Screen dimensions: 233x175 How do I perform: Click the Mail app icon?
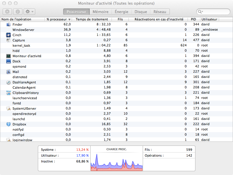coord(8,72)
